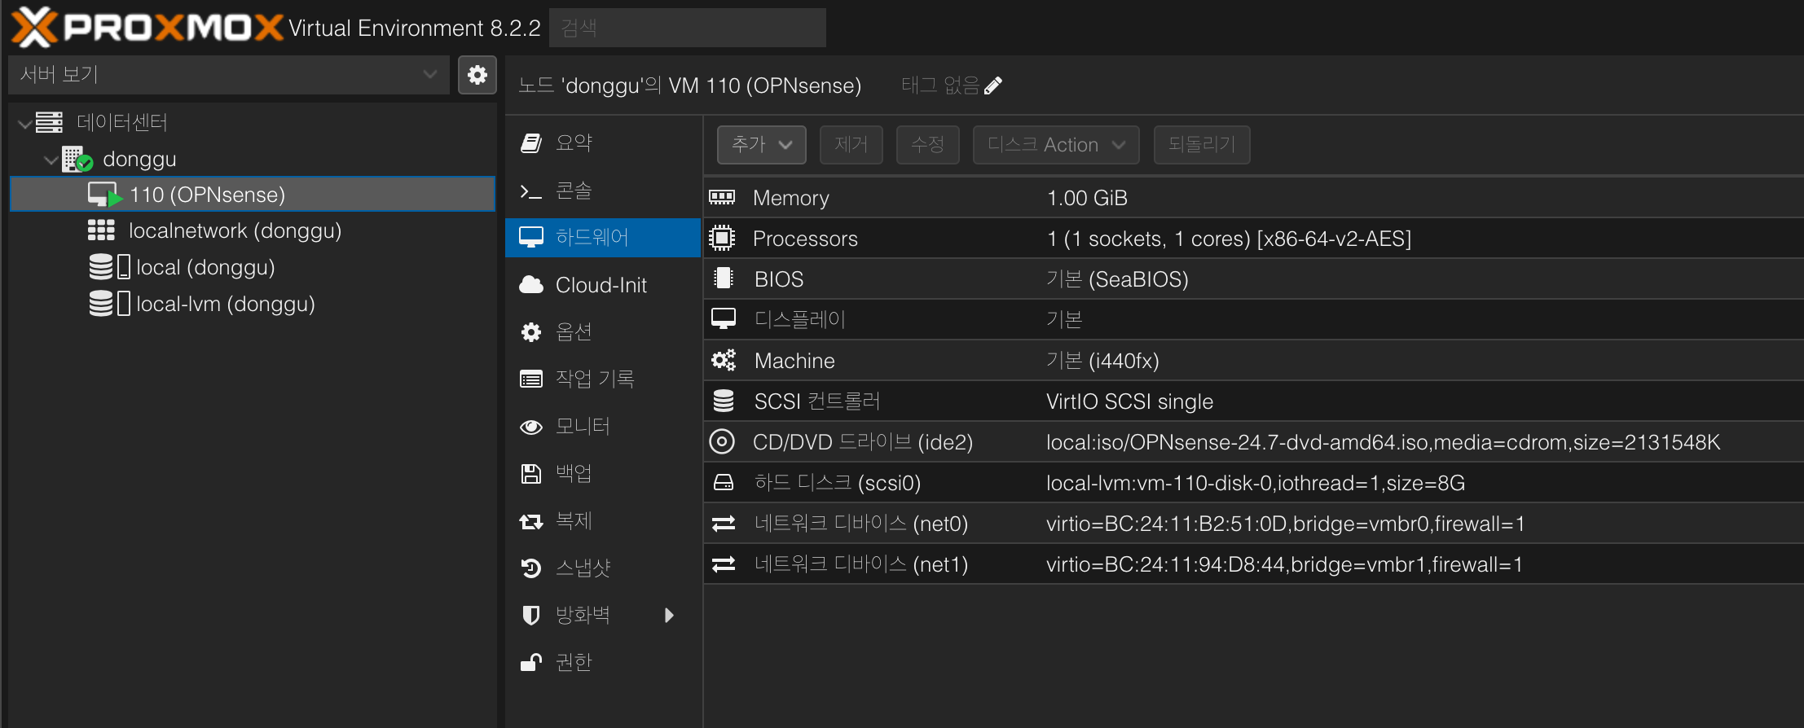Click the 모니터 eye icon
The width and height of the screenshot is (1804, 728).
531,427
